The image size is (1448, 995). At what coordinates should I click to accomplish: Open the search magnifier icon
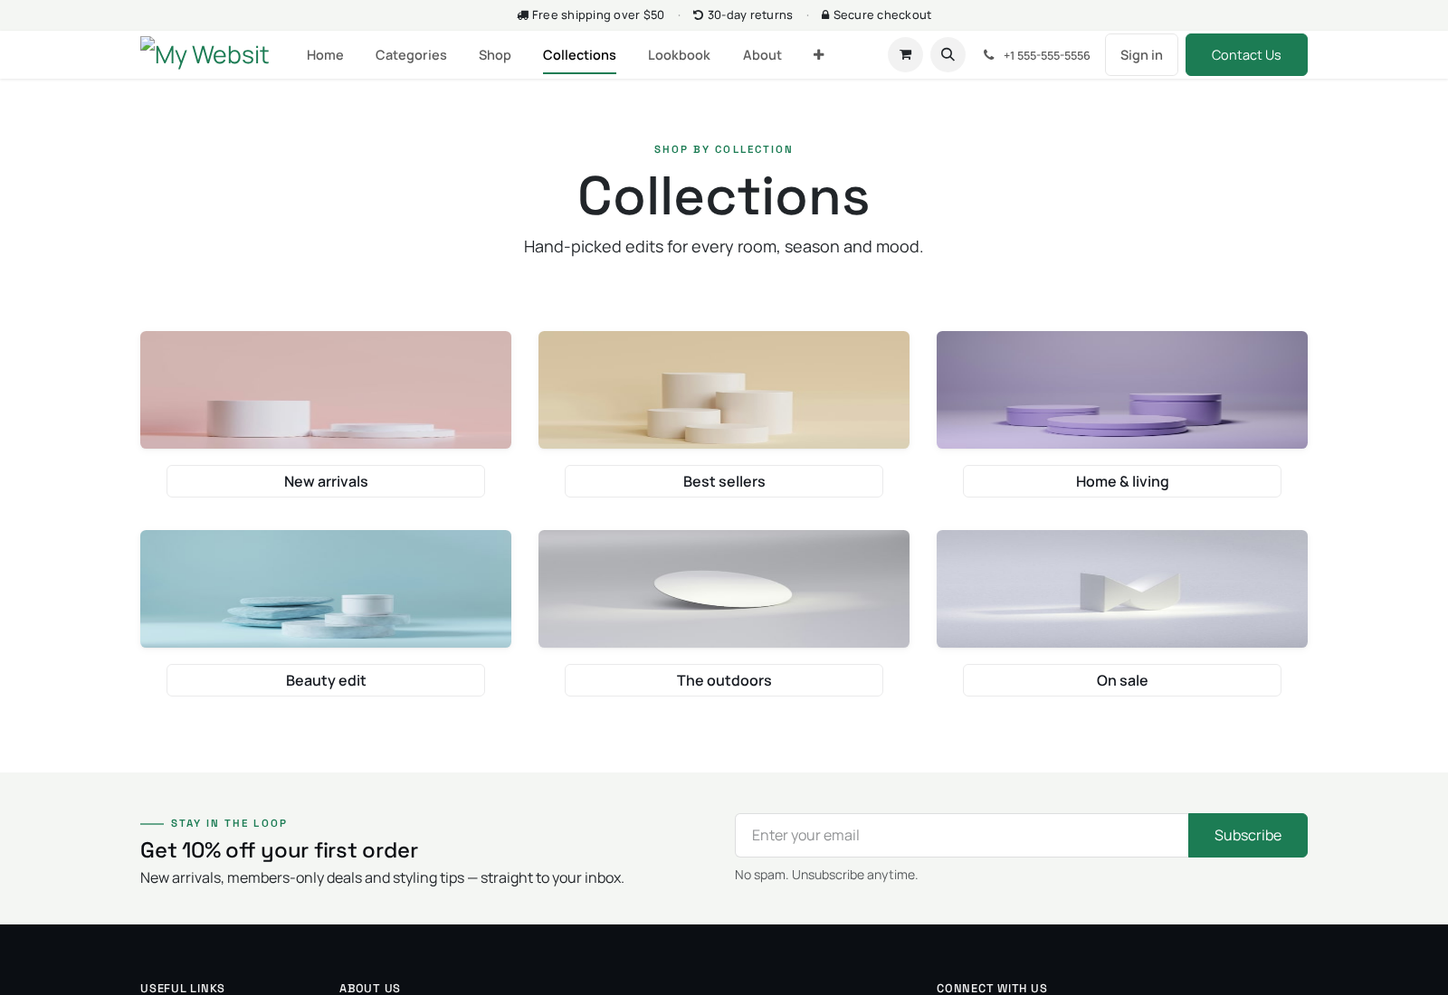[x=948, y=55]
